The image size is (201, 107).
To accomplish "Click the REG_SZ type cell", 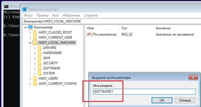I will click(127, 34).
